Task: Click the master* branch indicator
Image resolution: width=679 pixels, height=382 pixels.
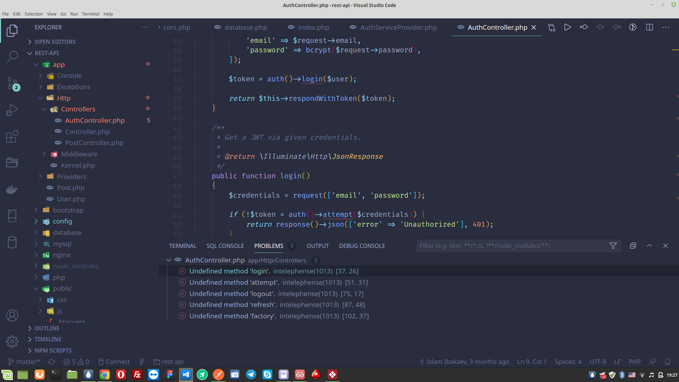Action: pyautogui.click(x=24, y=362)
